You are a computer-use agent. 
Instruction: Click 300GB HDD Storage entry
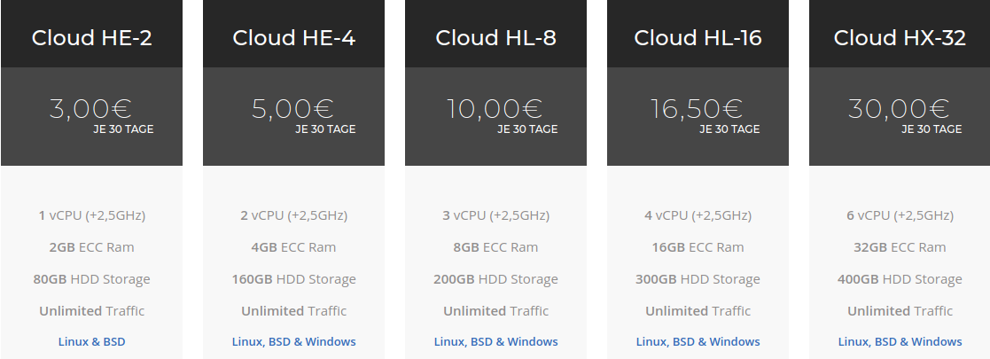(x=698, y=279)
